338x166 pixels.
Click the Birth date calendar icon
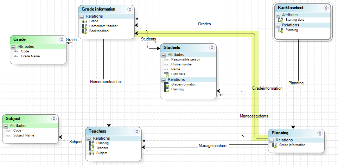click(166, 74)
